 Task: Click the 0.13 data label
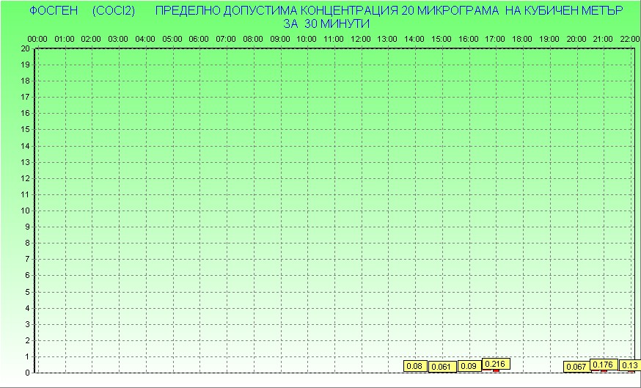click(629, 365)
